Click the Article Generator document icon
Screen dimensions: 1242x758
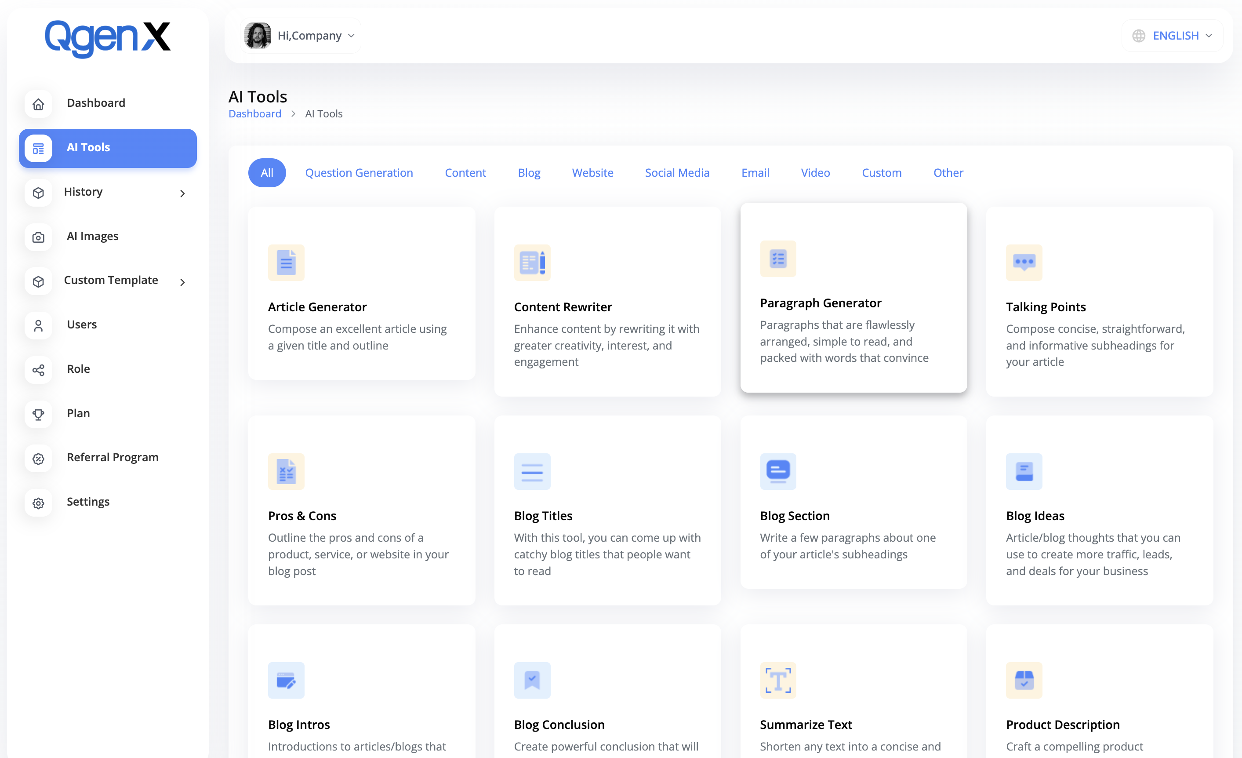tap(286, 262)
